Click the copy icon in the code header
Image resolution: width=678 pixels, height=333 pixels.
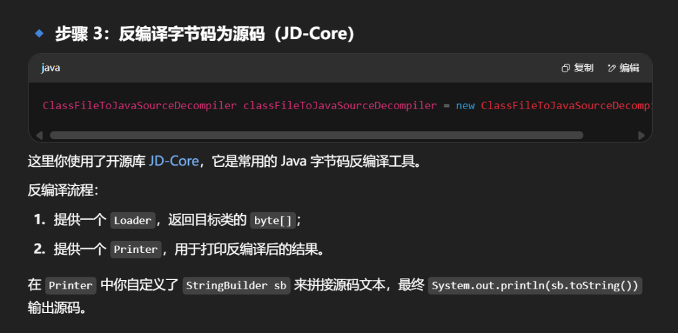(565, 68)
